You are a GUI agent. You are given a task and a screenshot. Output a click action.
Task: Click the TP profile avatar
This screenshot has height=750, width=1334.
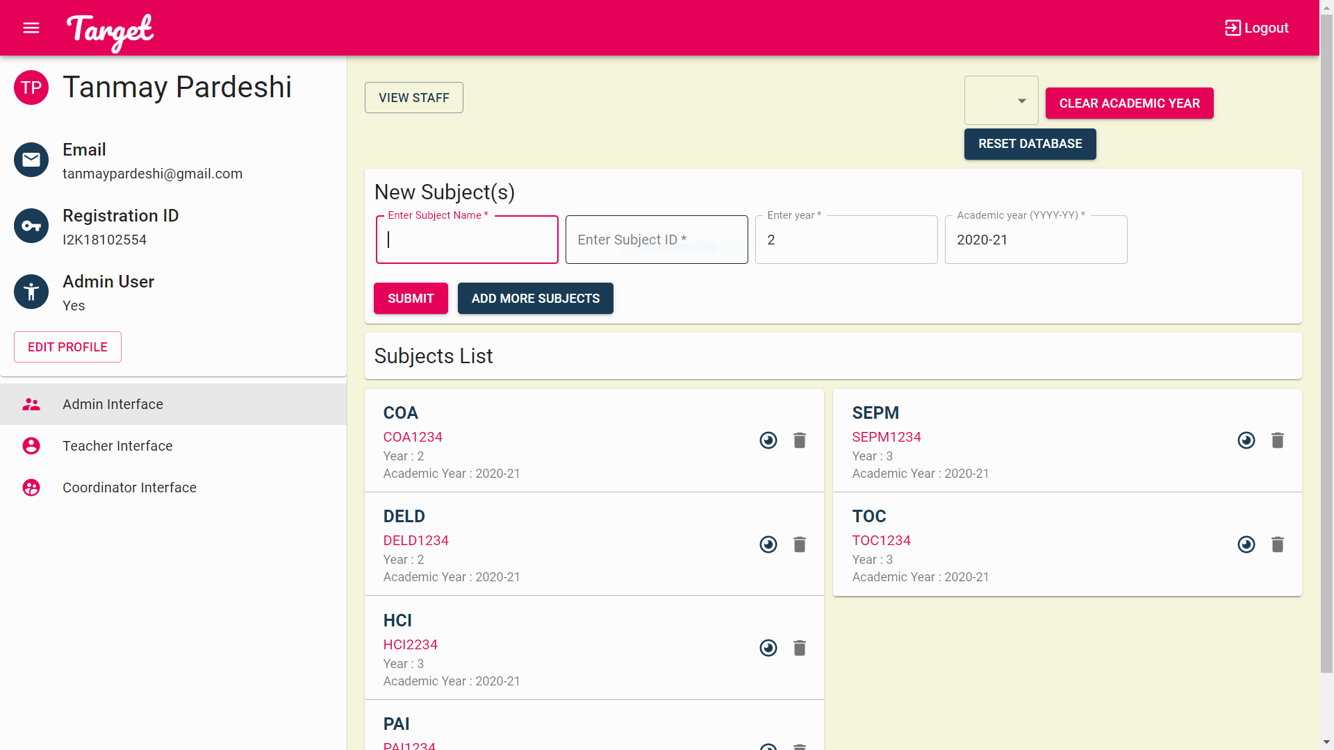31,87
